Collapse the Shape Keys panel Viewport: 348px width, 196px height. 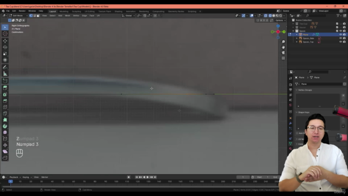(297, 112)
